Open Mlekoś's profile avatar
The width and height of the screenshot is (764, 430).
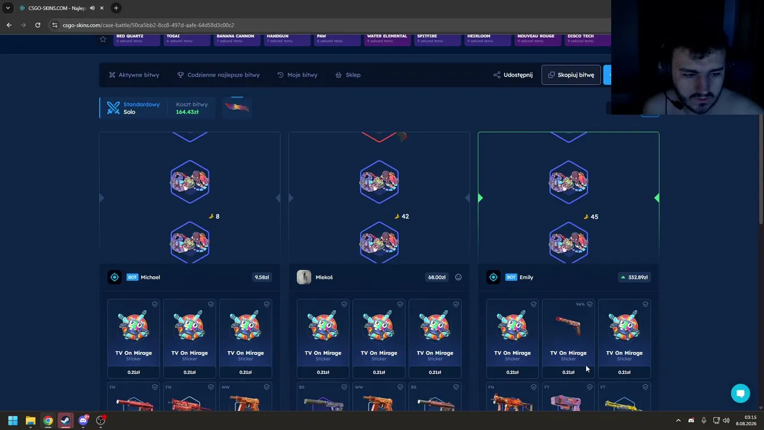304,277
